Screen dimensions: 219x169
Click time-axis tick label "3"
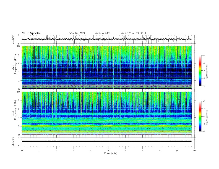click(74, 150)
